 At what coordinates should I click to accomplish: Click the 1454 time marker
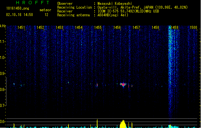click(x=79, y=27)
